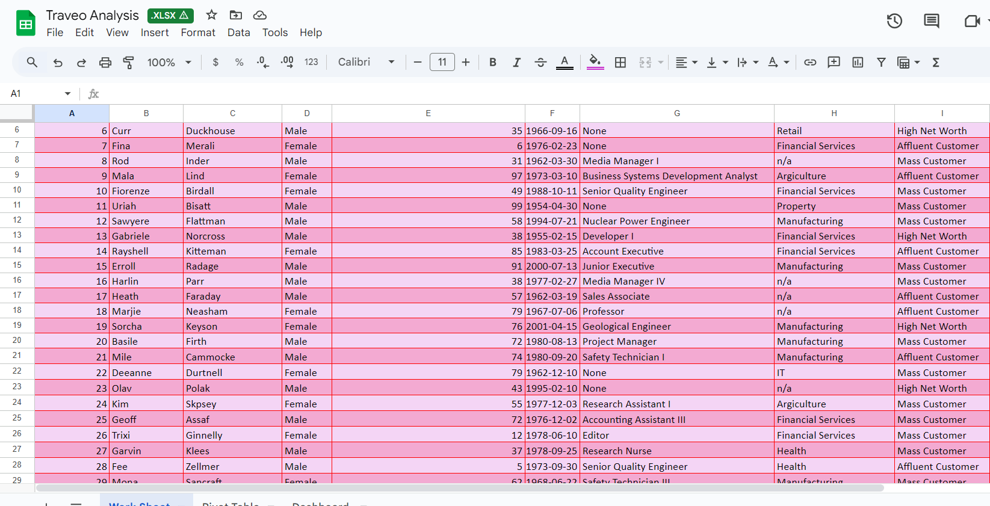The width and height of the screenshot is (990, 506).
Task: Open the fill color picker
Action: coord(595,62)
